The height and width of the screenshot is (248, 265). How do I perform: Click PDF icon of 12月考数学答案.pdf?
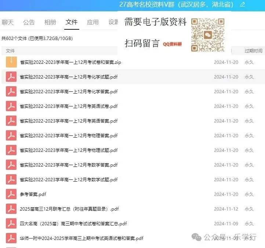[x=11, y=165]
